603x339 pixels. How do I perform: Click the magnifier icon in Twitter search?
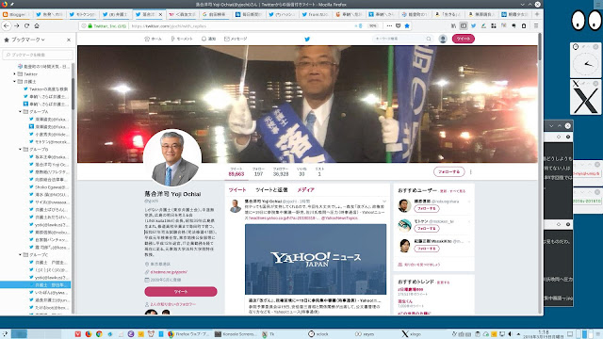(429, 39)
